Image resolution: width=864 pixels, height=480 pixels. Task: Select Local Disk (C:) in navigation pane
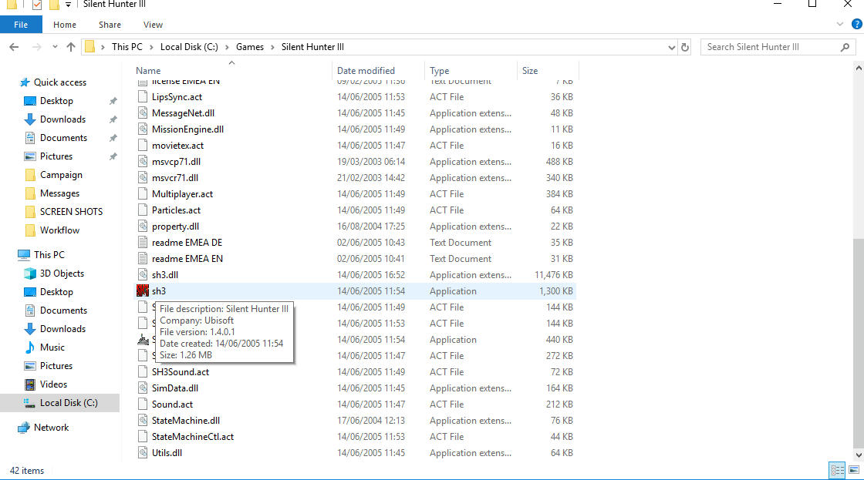pos(69,403)
